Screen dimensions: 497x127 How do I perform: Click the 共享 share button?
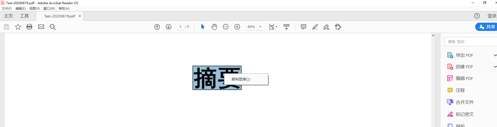coord(487,27)
